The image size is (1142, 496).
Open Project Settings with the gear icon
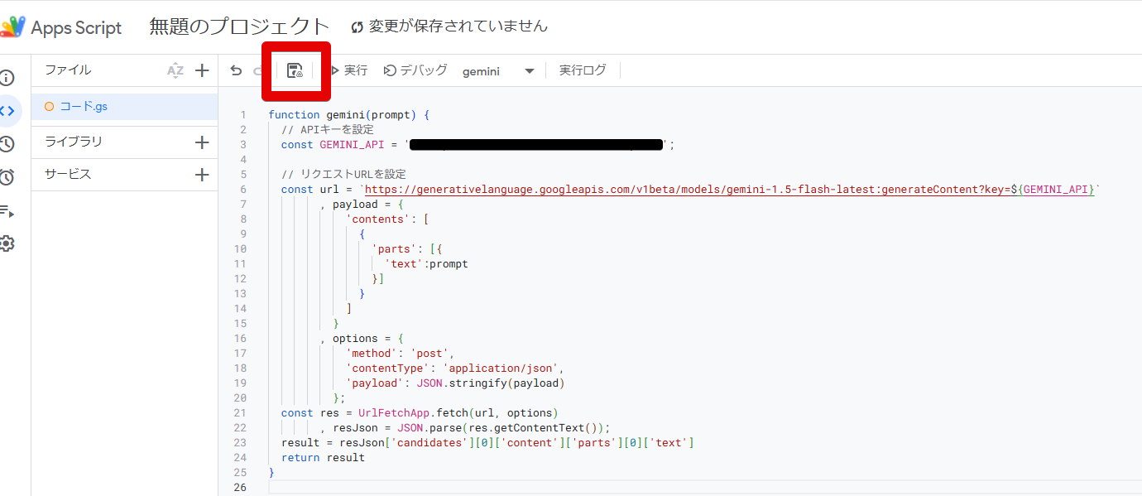[8, 243]
